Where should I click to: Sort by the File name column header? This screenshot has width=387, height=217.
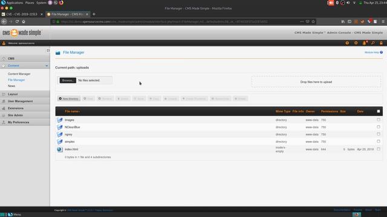(72, 112)
